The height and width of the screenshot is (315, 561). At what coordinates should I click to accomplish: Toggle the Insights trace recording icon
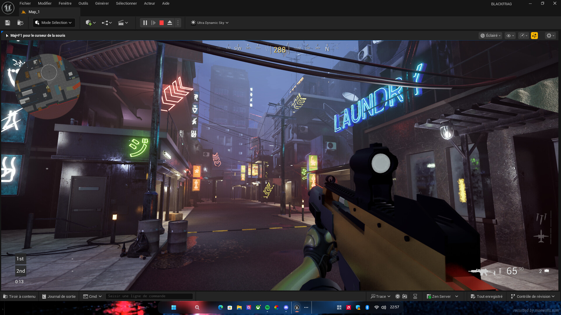(x=397, y=296)
